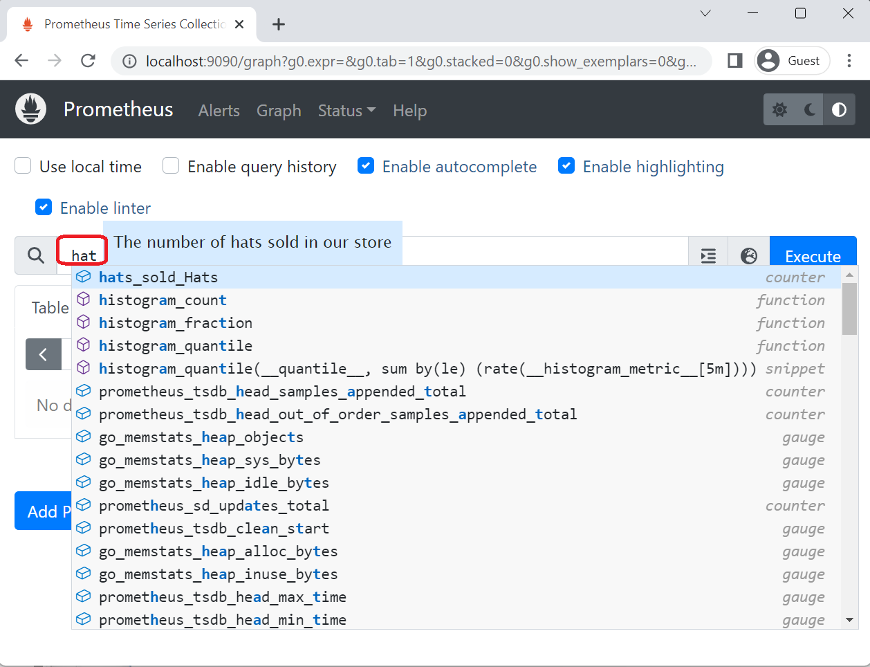Choose go_memstats_heap_inuse_bytes suggestion
The width and height of the screenshot is (870, 667).
pyautogui.click(x=456, y=574)
